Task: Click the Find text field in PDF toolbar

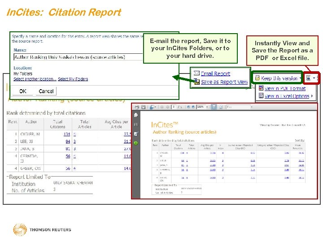Action: click(238, 107)
